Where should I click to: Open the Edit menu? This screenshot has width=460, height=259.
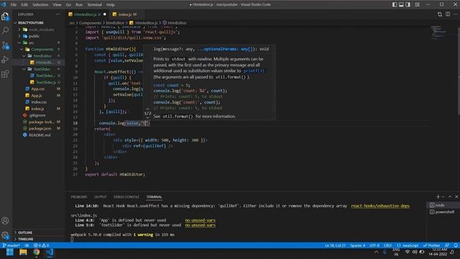pyautogui.click(x=24, y=4)
